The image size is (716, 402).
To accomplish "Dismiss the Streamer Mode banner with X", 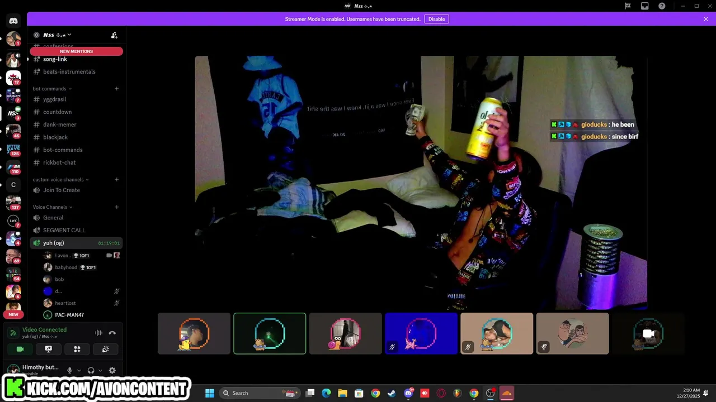I will 706,19.
